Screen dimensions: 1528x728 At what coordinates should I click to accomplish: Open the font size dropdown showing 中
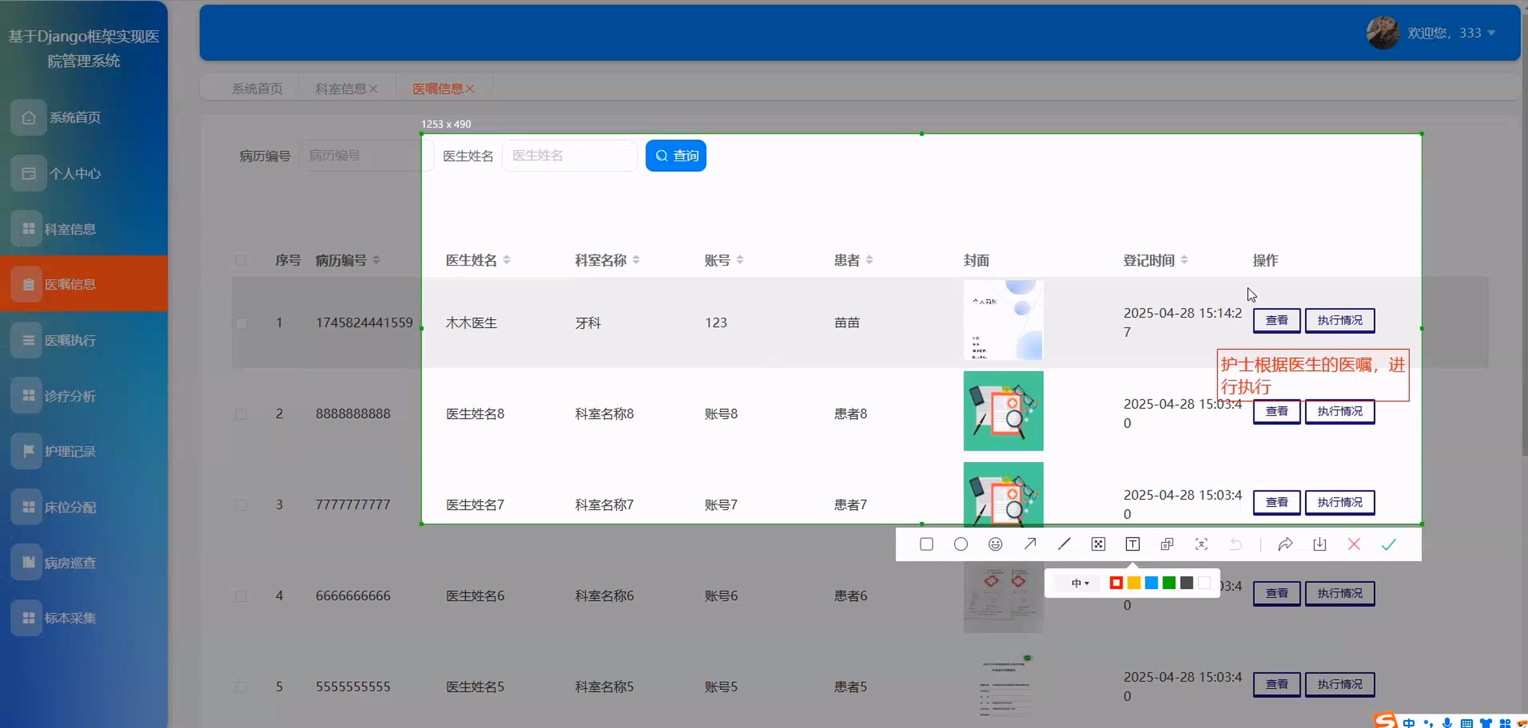[x=1079, y=583]
